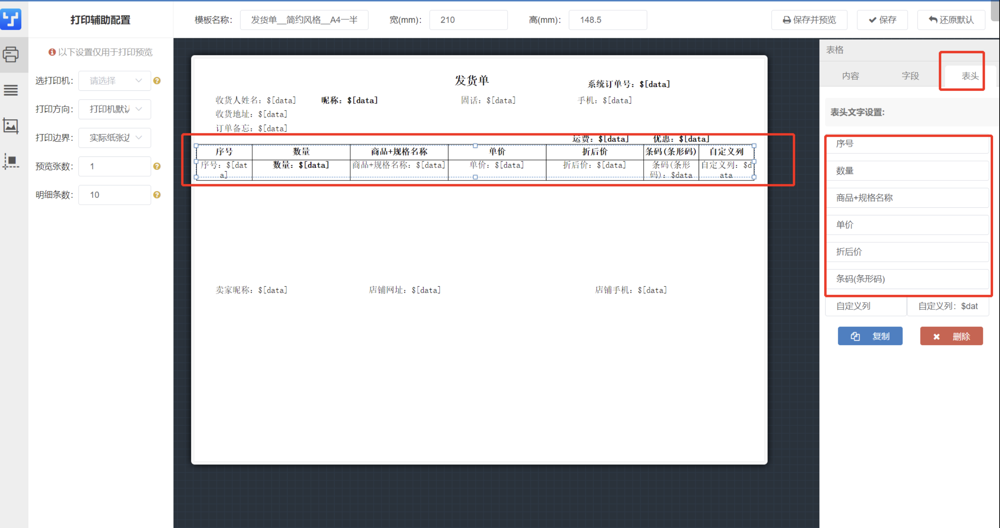Image resolution: width=1000 pixels, height=528 pixels.
Task: Select 收货地址 field on canvas
Action: click(x=252, y=114)
